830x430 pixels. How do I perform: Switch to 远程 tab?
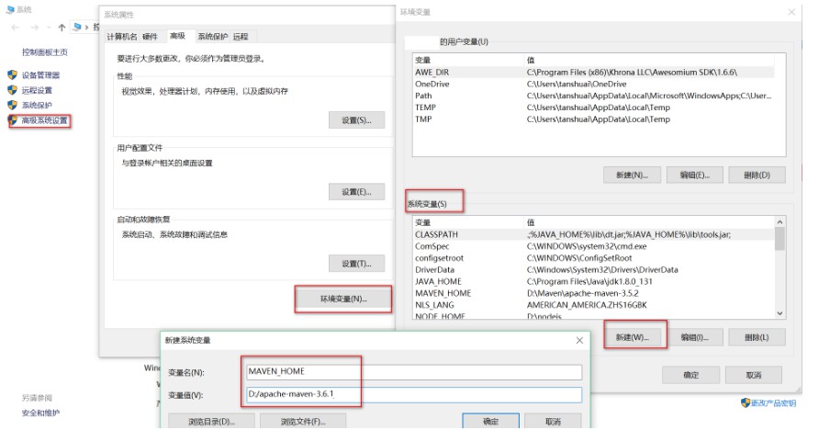coord(241,36)
